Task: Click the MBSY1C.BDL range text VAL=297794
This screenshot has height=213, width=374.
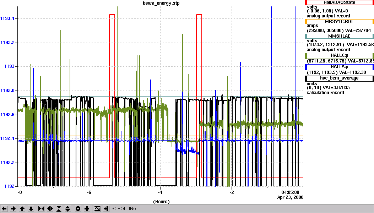Action: point(358,31)
